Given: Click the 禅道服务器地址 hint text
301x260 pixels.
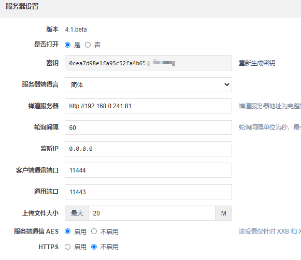Looking at the screenshot, I should 270,106.
